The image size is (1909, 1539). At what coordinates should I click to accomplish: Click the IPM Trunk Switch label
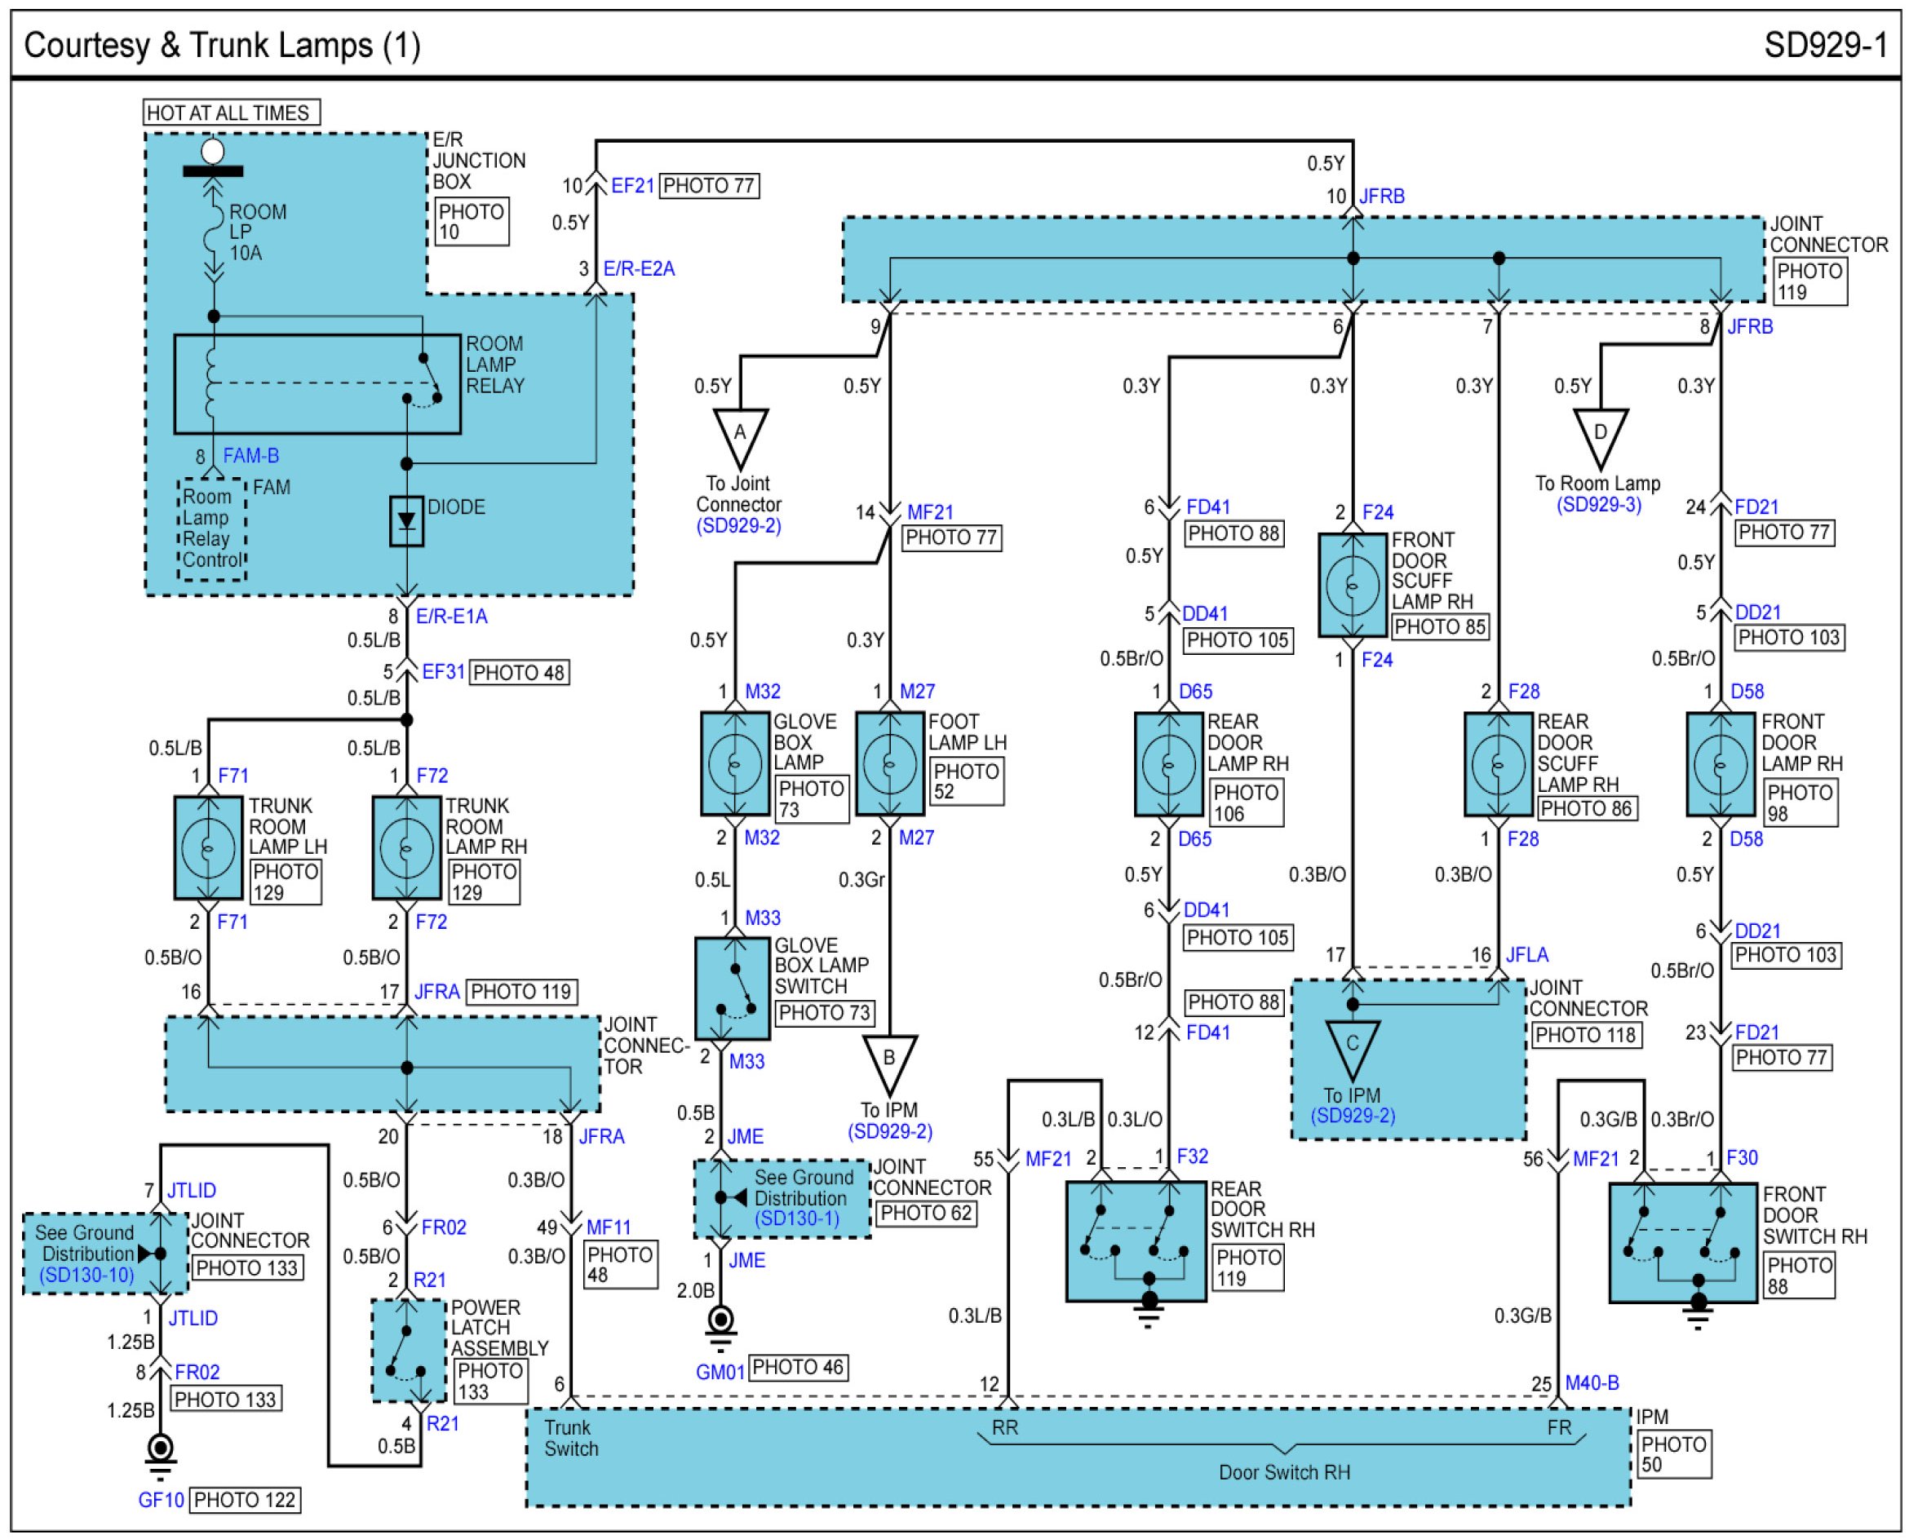coord(571,1438)
